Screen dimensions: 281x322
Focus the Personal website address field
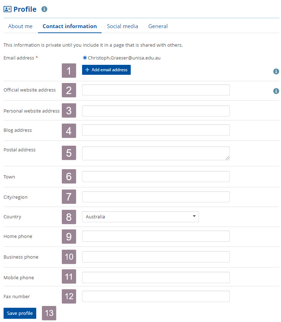point(156,111)
